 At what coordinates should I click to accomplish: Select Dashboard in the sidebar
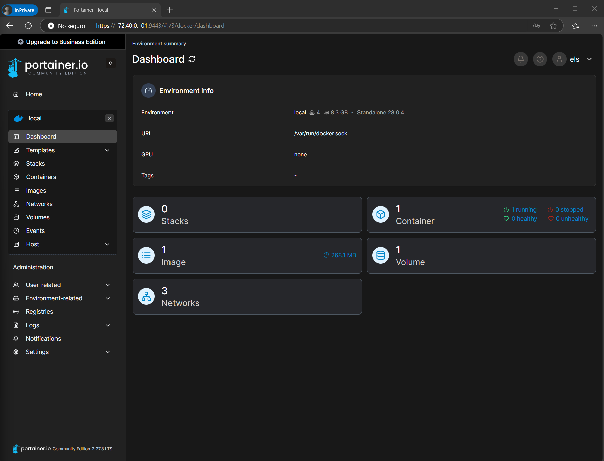point(63,137)
